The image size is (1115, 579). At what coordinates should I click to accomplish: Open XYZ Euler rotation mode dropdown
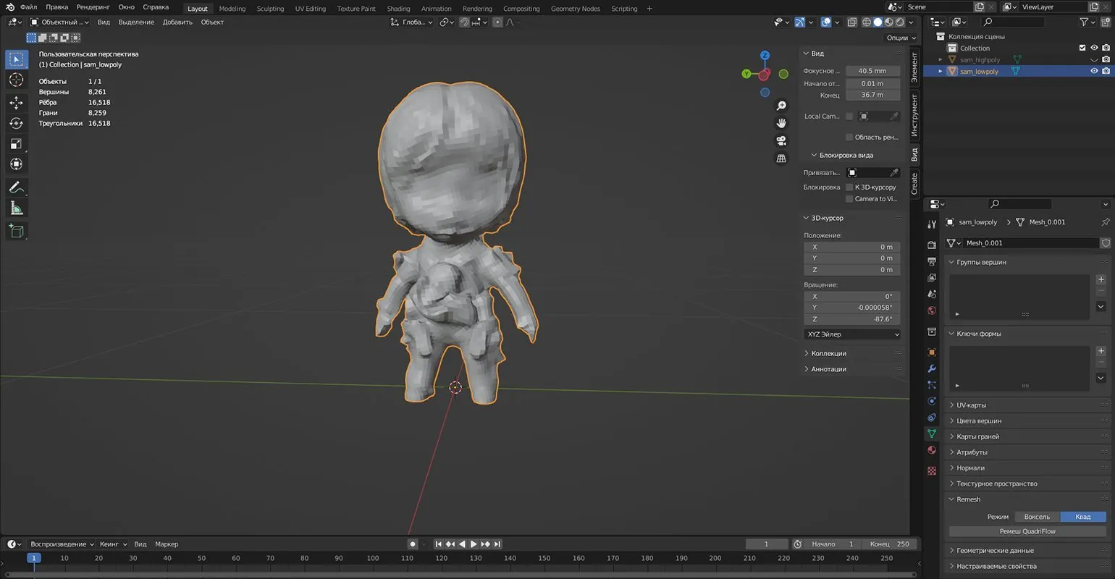(852, 334)
